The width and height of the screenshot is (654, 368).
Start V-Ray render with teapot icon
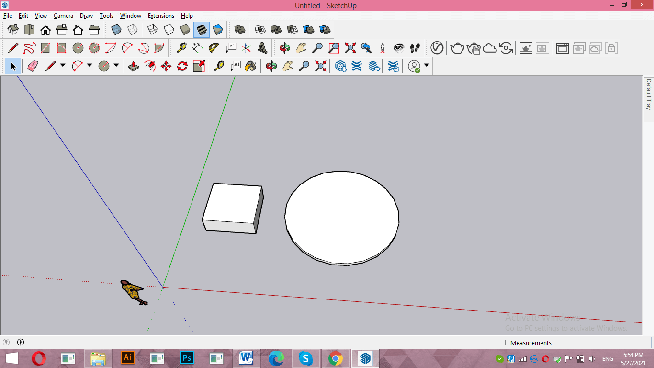point(457,48)
